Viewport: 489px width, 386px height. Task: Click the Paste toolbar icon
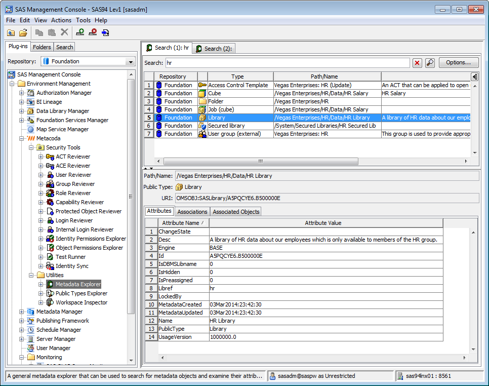52,32
